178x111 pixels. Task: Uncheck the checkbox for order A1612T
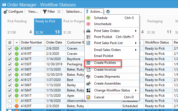[x=10, y=80]
